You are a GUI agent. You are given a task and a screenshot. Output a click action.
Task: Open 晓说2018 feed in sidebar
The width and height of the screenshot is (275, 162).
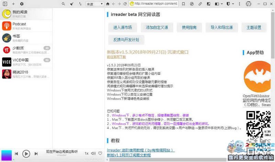[26, 74]
